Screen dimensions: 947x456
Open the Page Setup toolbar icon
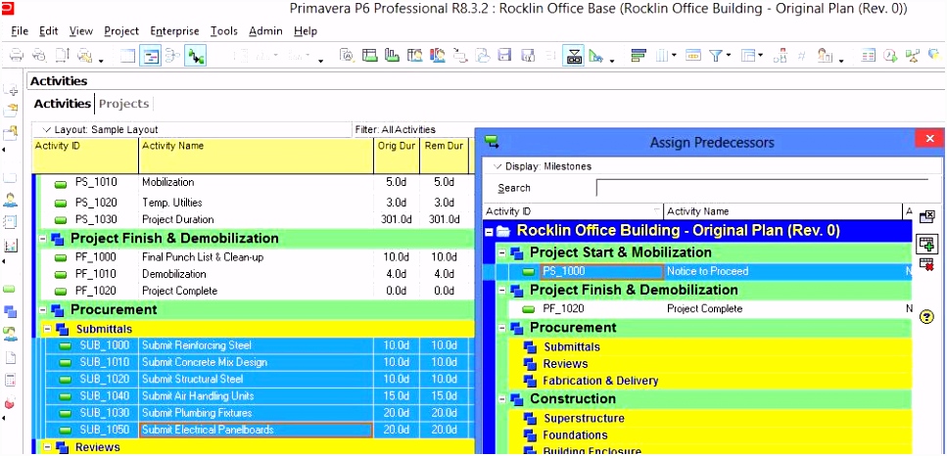[x=63, y=56]
